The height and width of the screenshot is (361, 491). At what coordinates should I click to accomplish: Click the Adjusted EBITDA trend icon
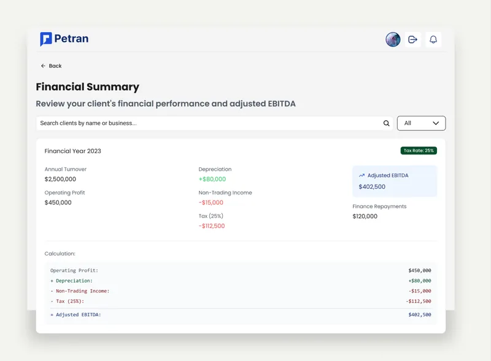click(361, 175)
